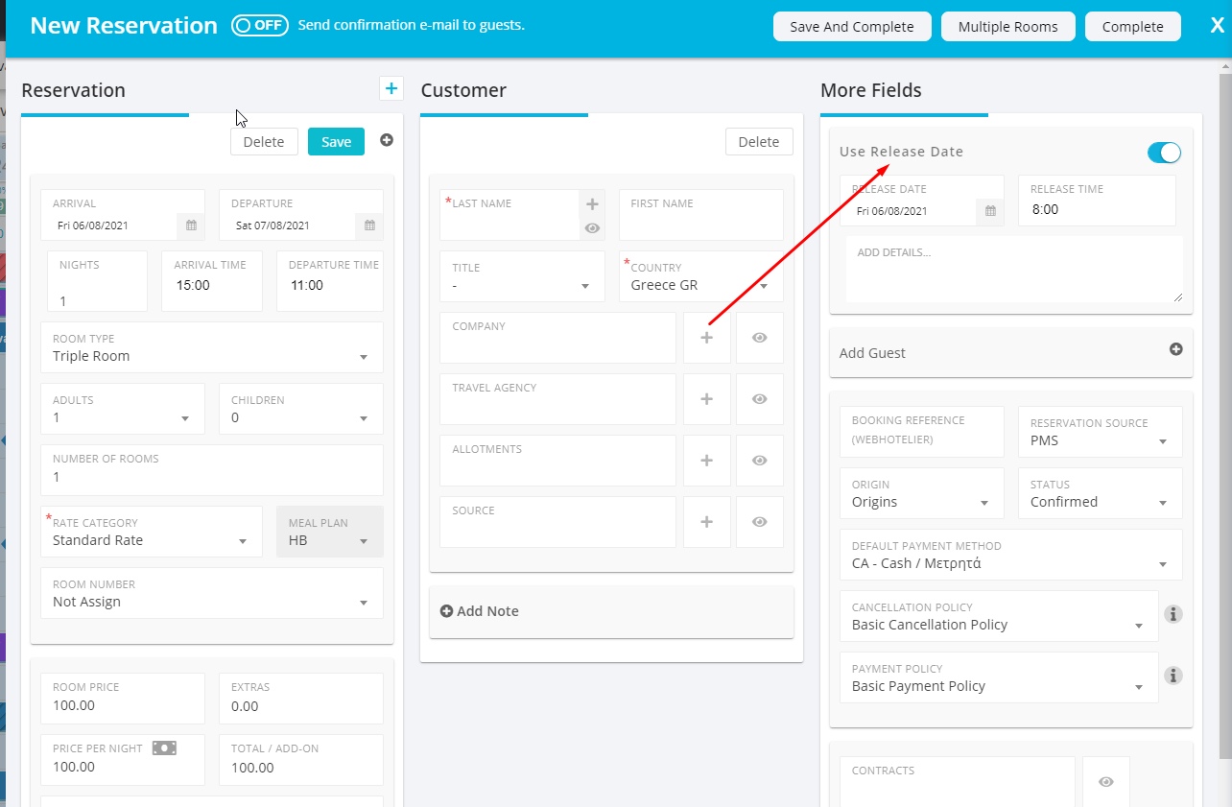Open Country dropdown
Viewport: 1232px width, 807px height.
click(x=701, y=276)
